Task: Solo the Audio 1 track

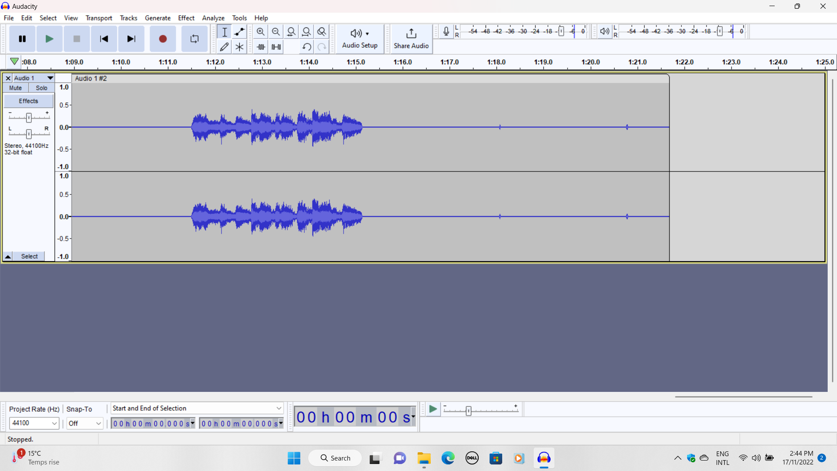Action: click(41, 88)
